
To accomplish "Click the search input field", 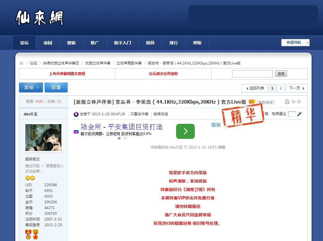I will coord(252,74).
